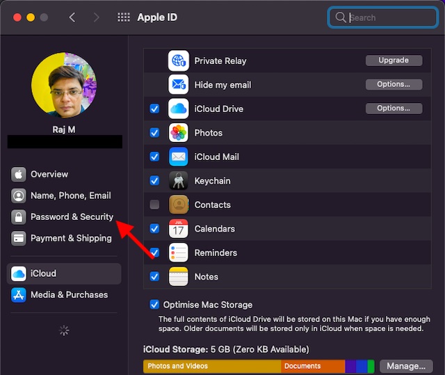Click the padlock icon for Password & Security

[19, 217]
